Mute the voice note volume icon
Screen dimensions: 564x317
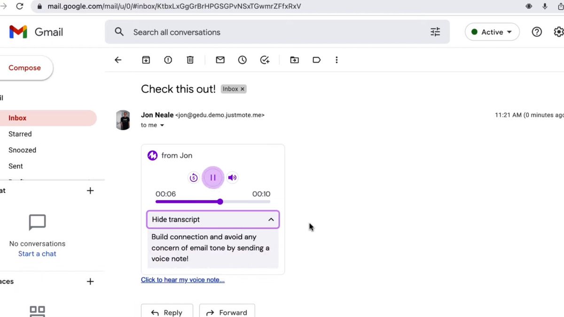[x=232, y=178]
